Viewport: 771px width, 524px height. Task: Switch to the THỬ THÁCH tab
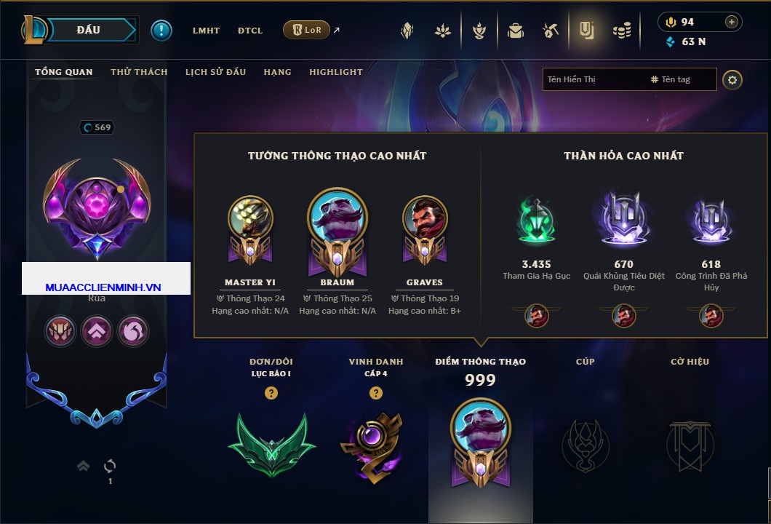(x=139, y=72)
